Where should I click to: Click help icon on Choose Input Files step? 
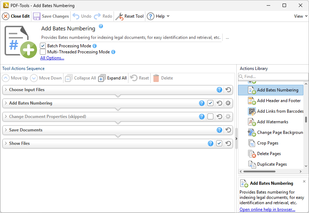pos(219,90)
